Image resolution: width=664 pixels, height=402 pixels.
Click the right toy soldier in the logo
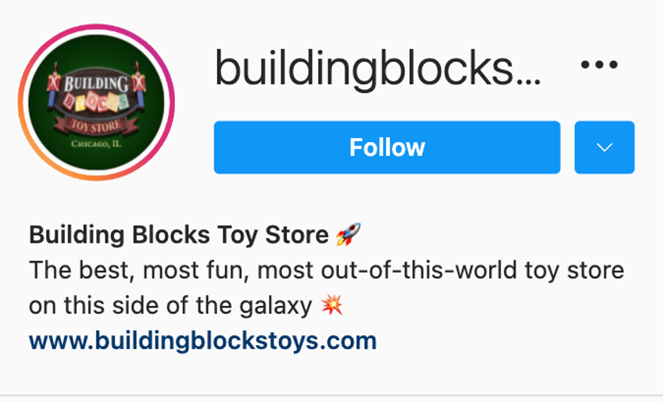[x=138, y=87]
